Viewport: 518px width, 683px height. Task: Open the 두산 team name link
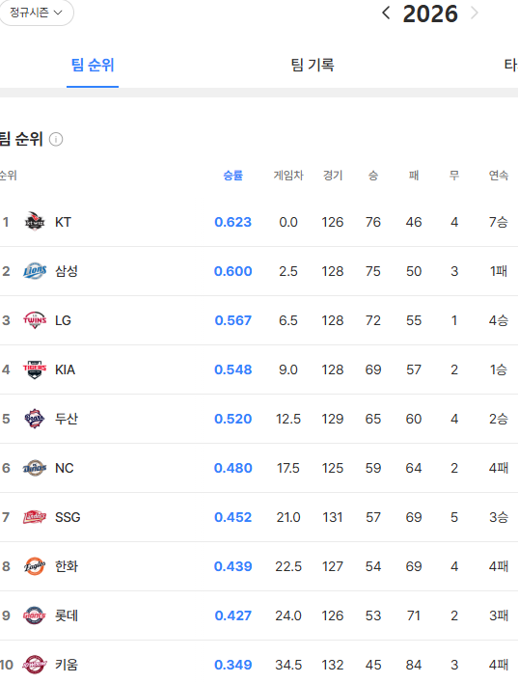[x=67, y=419]
